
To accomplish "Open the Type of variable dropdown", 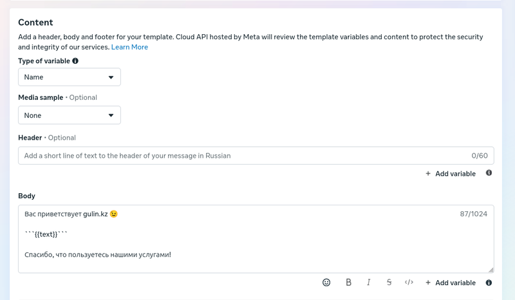I will 69,77.
